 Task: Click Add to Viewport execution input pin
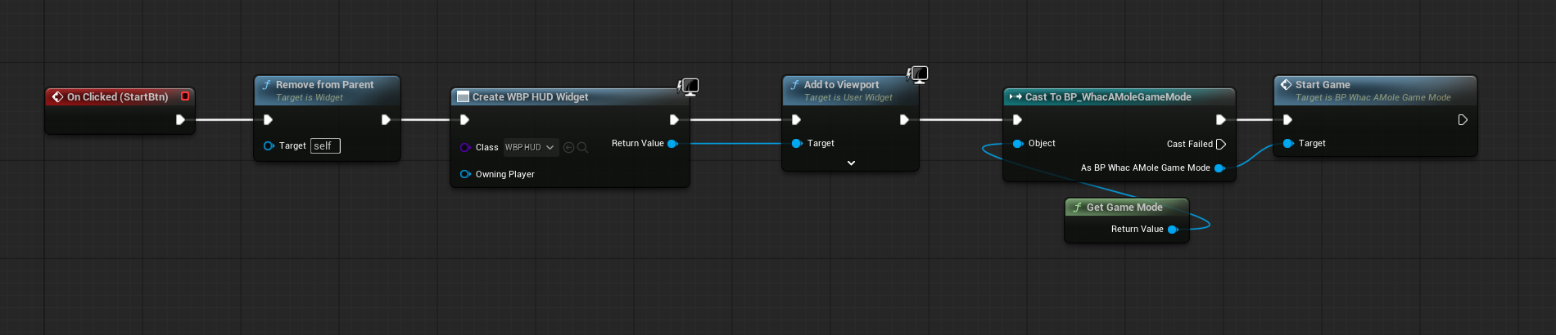796,120
